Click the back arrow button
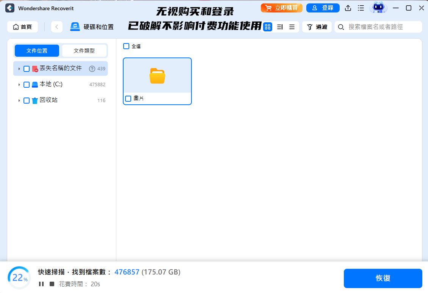This screenshot has height=293, width=428. point(57,27)
